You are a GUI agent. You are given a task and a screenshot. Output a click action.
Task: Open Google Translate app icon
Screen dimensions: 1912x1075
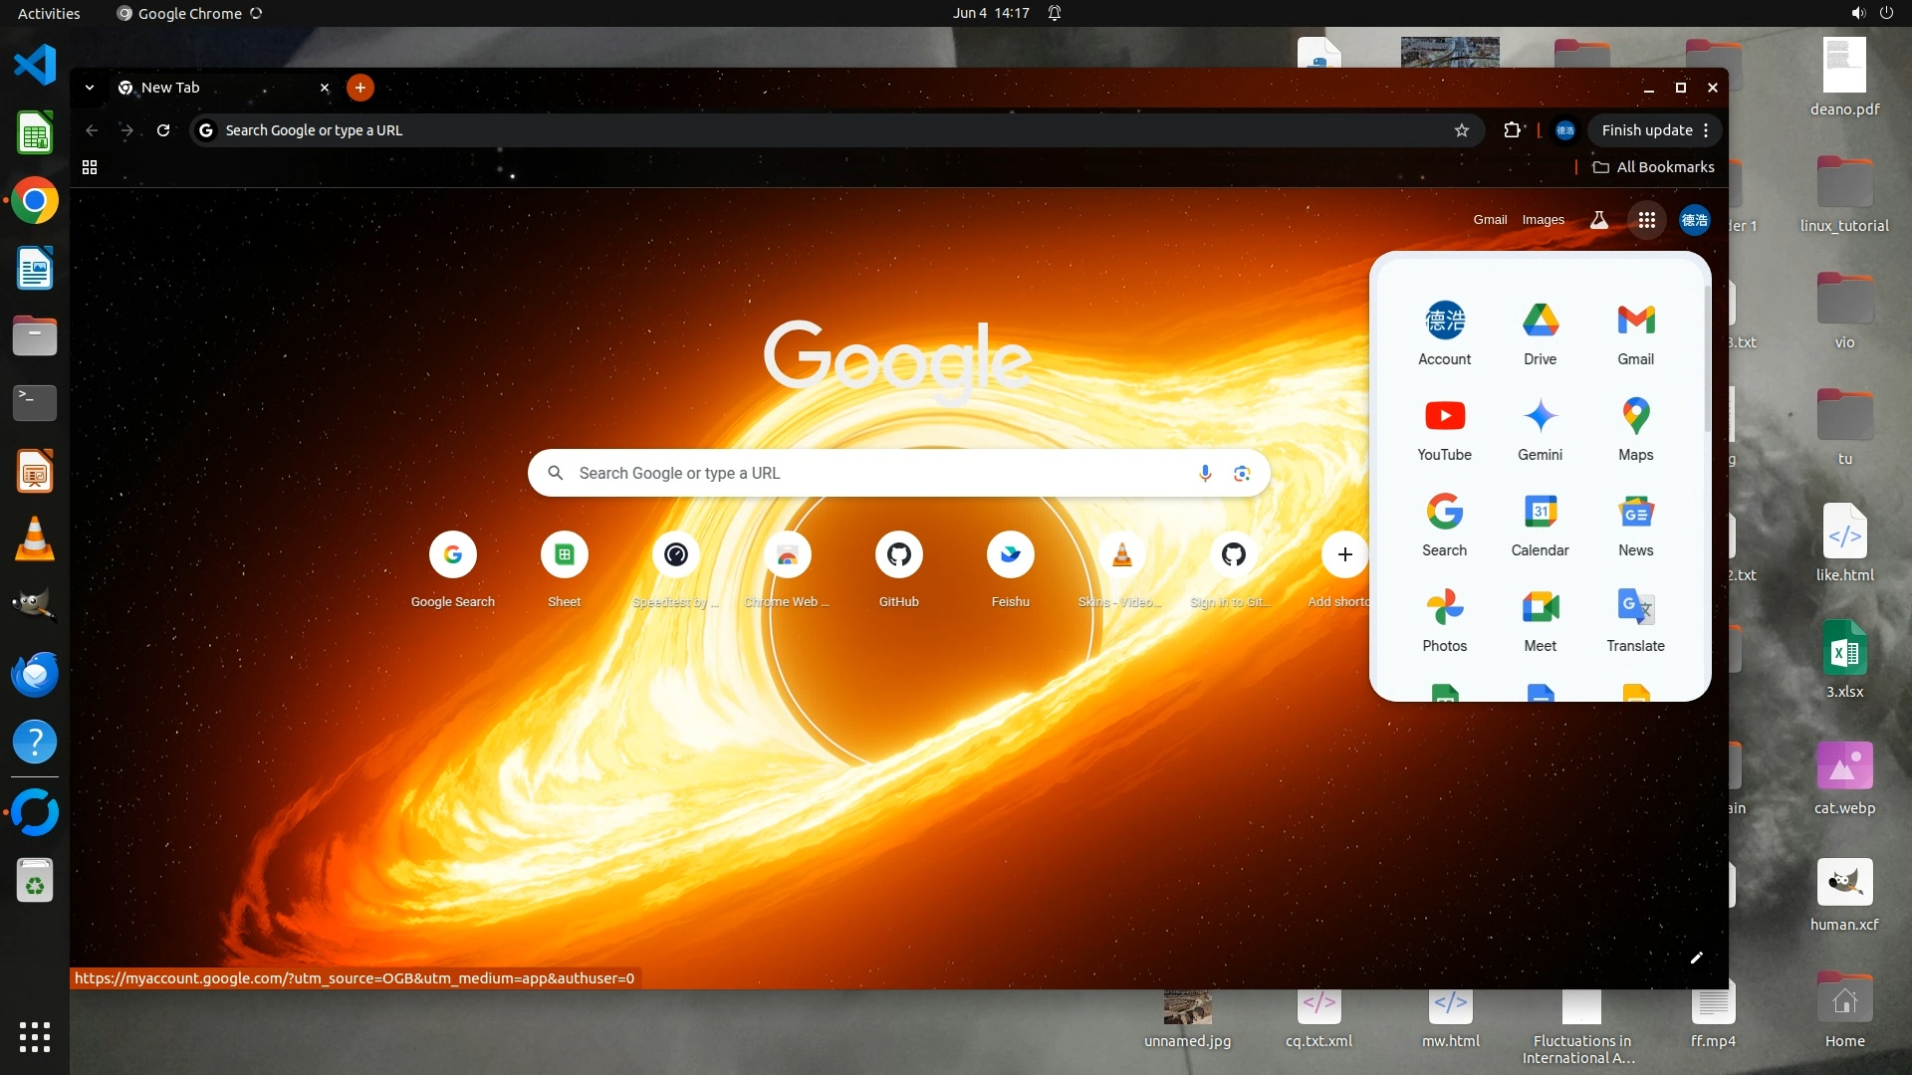[1635, 619]
